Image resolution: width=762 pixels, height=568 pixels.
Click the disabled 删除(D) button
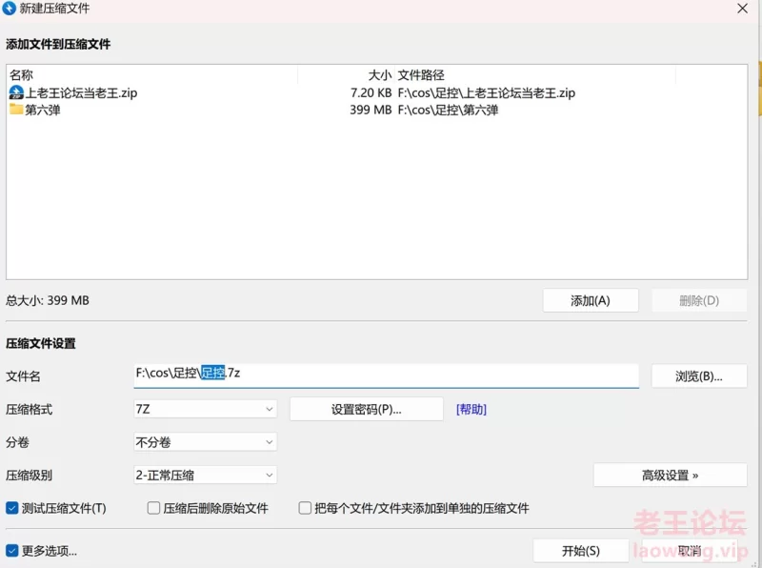point(698,300)
